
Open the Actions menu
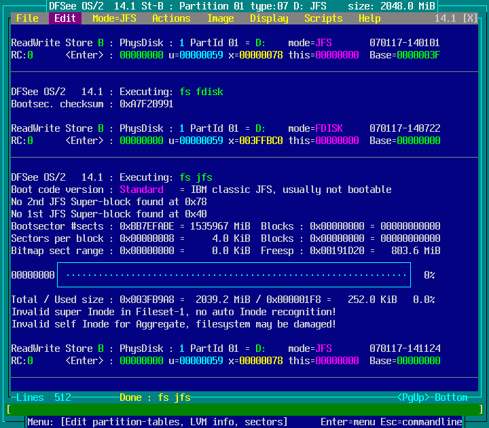pos(171,18)
